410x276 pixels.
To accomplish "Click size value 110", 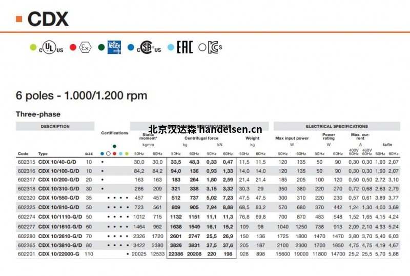I will 89,254.
